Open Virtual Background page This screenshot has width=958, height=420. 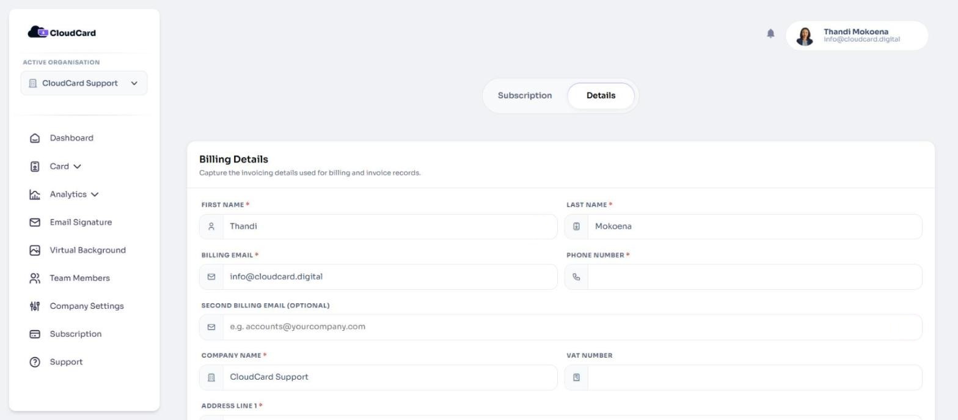tap(87, 250)
